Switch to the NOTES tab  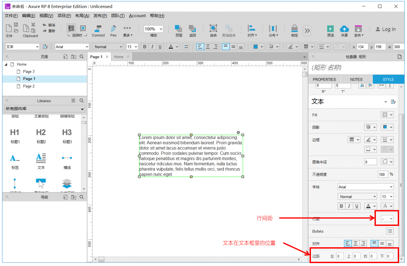tap(356, 79)
